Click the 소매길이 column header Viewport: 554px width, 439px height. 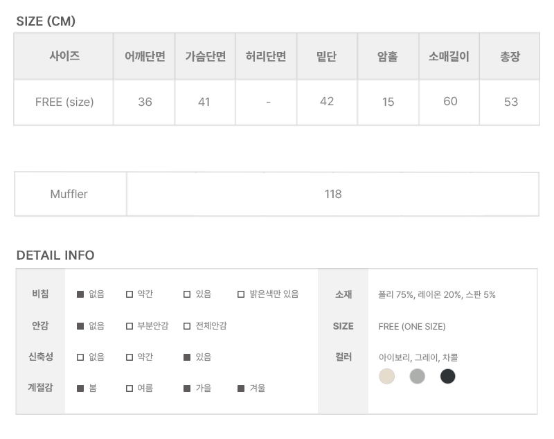pyautogui.click(x=449, y=57)
